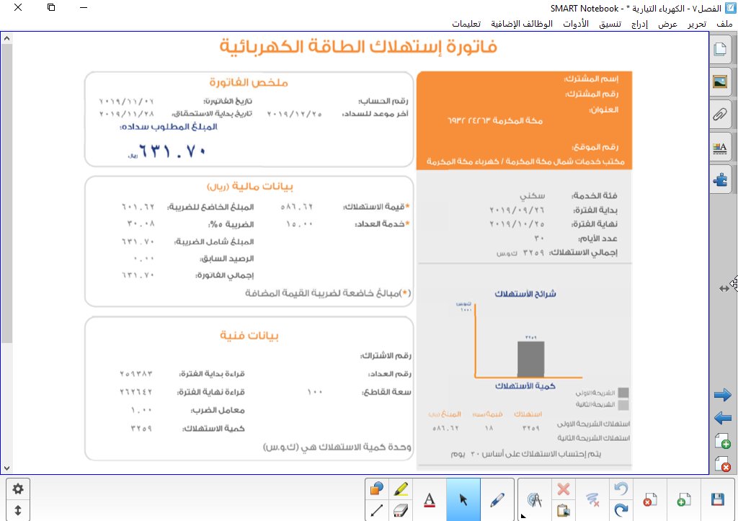Open the الأدوات menu
This screenshot has height=521, width=738.
(576, 24)
